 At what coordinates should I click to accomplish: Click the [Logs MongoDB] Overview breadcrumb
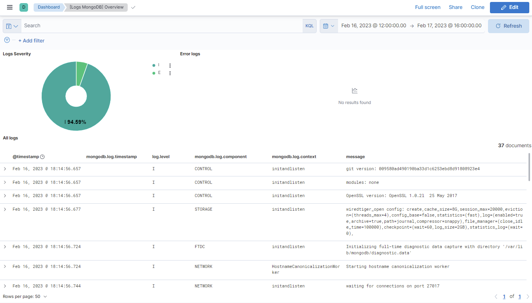tap(97, 7)
